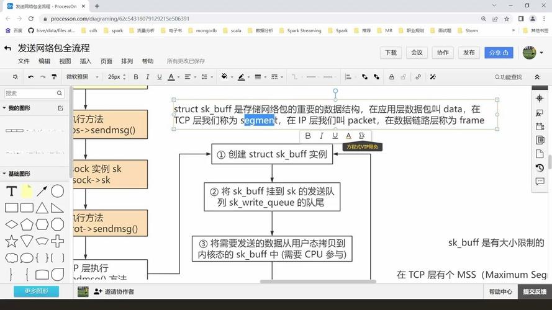Select the circle shape
552x310 pixels.
pos(57,191)
